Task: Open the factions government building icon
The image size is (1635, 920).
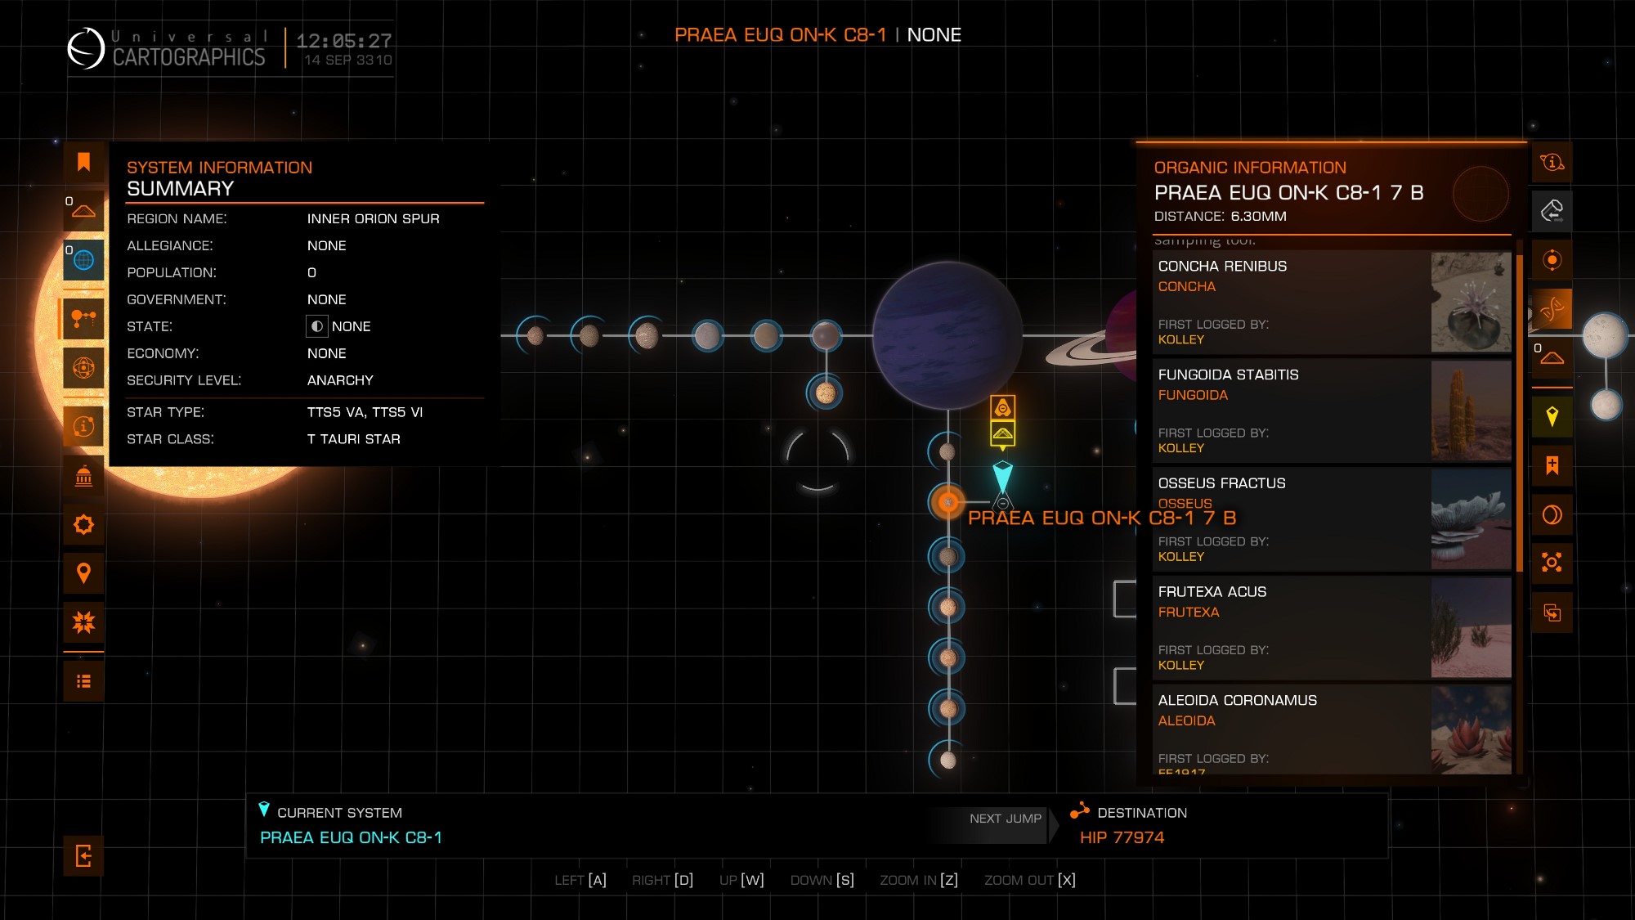Action: 83,475
